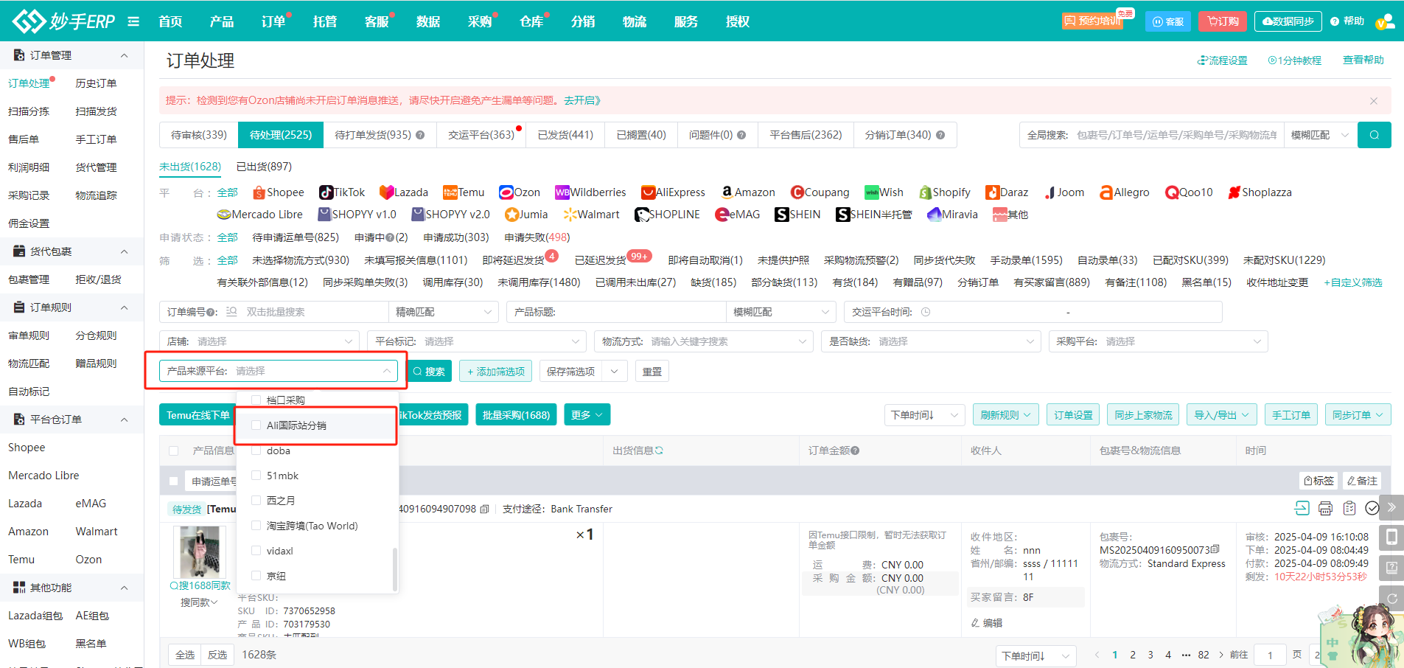Filter orders by Wildberries platform
The image size is (1404, 668).
coord(590,192)
